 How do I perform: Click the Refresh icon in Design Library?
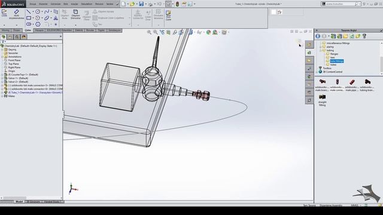pyautogui.click(x=352, y=36)
